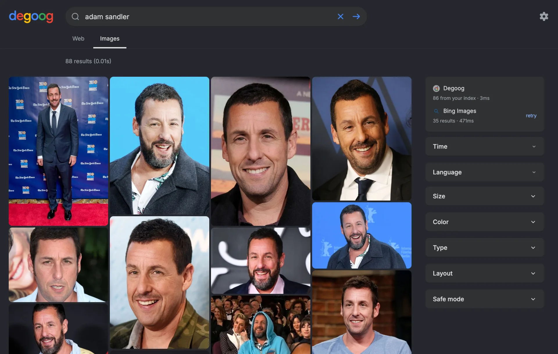Open the photo of man in white shirt and tie
The height and width of the screenshot is (354, 558).
(x=362, y=139)
